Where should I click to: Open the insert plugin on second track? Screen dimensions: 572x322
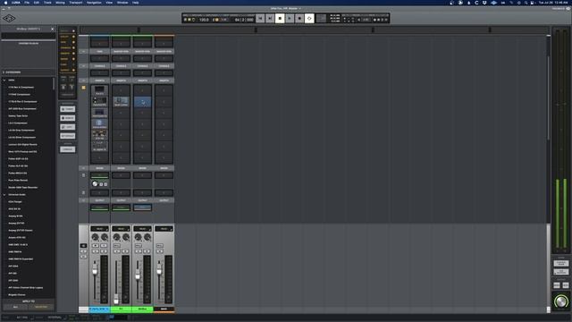click(122, 101)
